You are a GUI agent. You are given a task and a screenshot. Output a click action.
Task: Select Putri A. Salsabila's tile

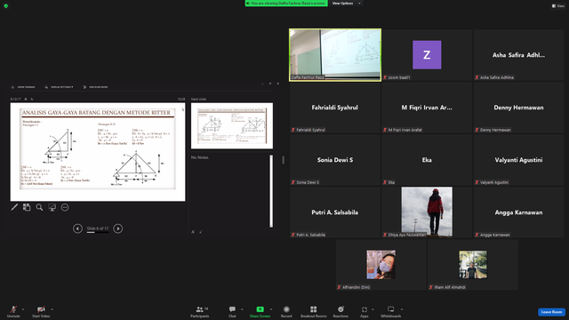[x=335, y=212]
